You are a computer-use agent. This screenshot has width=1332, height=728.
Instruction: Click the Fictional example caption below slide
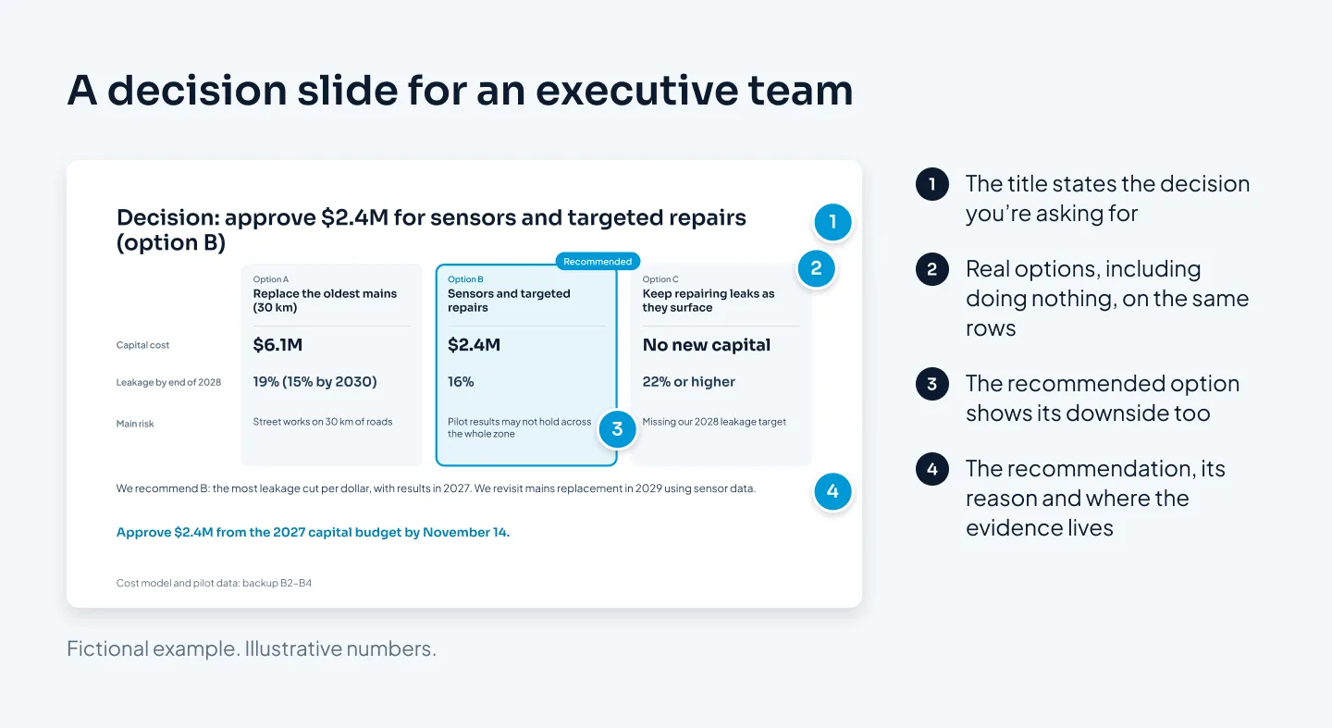click(x=252, y=649)
